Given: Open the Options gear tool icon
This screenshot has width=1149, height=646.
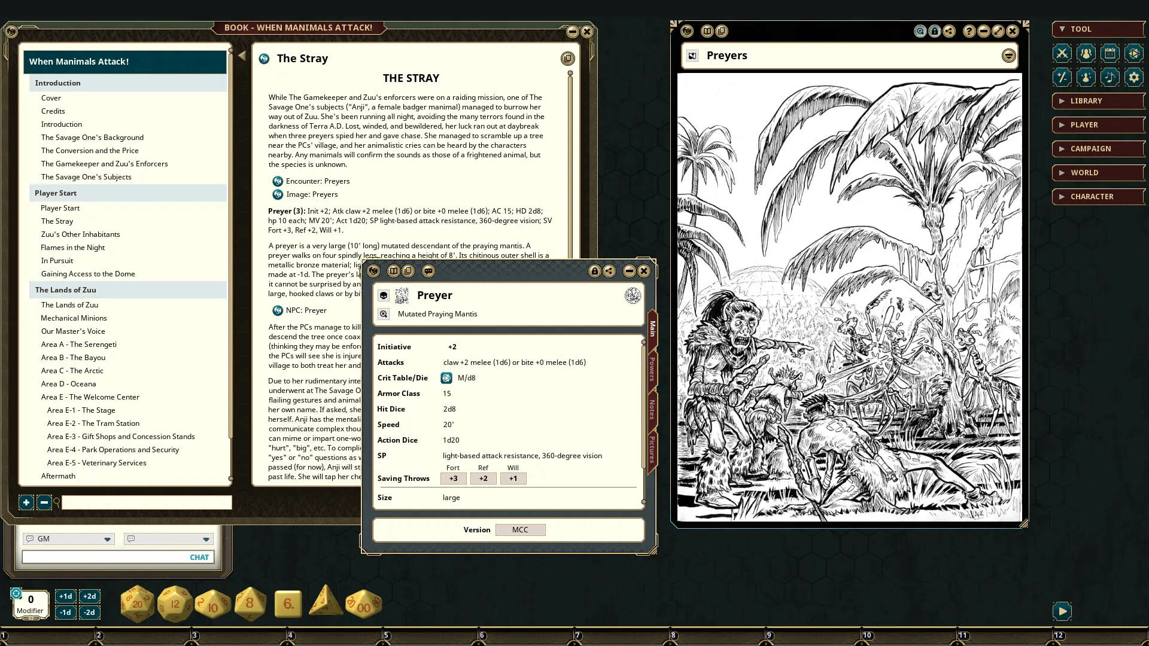Looking at the screenshot, I should click(1134, 77).
